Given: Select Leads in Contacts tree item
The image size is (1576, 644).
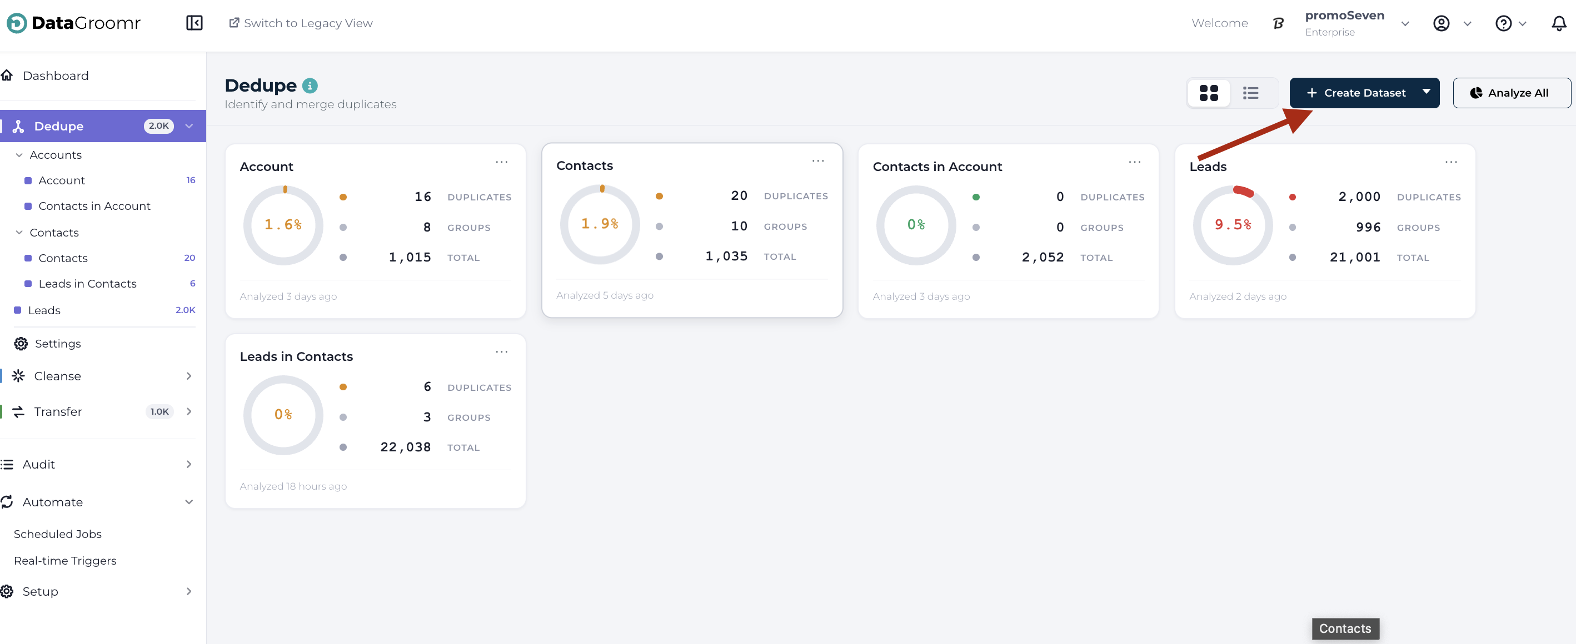Looking at the screenshot, I should 87,284.
